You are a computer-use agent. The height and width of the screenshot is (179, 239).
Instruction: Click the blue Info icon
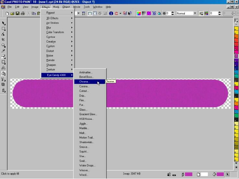pos(111,13)
